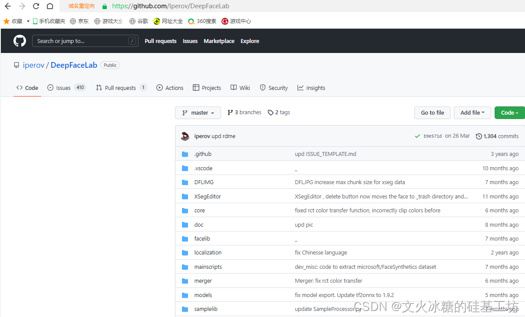The height and width of the screenshot is (317, 525).
Task: Click the core folder icon
Action: (x=185, y=211)
